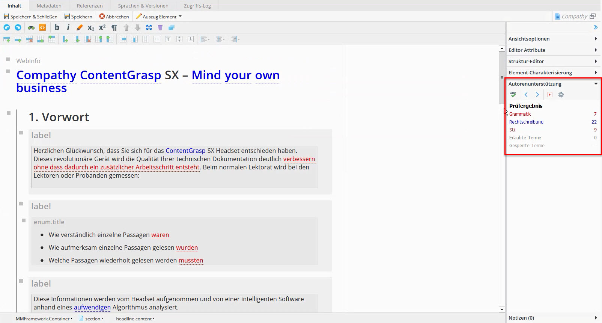Screen dimensions: 602x323
Task: Click the purple trash bin icon
Action: pos(160,27)
